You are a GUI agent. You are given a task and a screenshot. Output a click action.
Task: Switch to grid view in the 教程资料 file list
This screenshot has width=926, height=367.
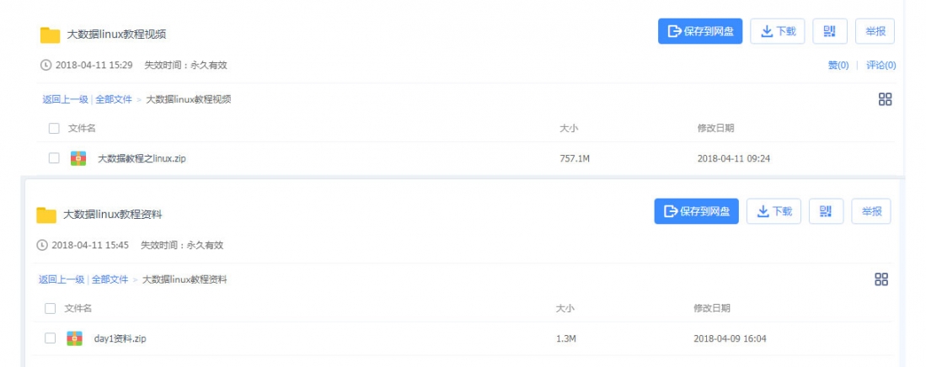(881, 279)
